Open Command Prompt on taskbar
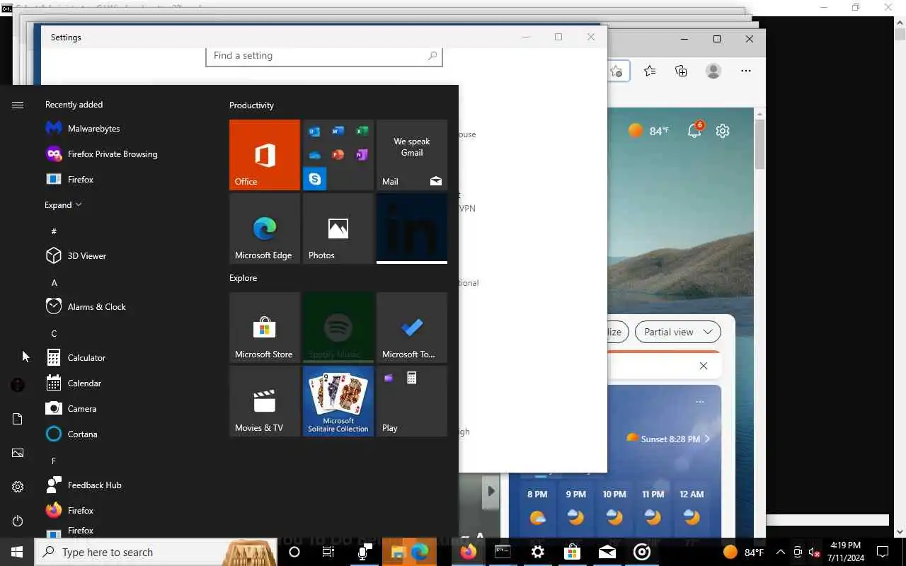Viewport: 906px width, 566px height. [x=503, y=552]
